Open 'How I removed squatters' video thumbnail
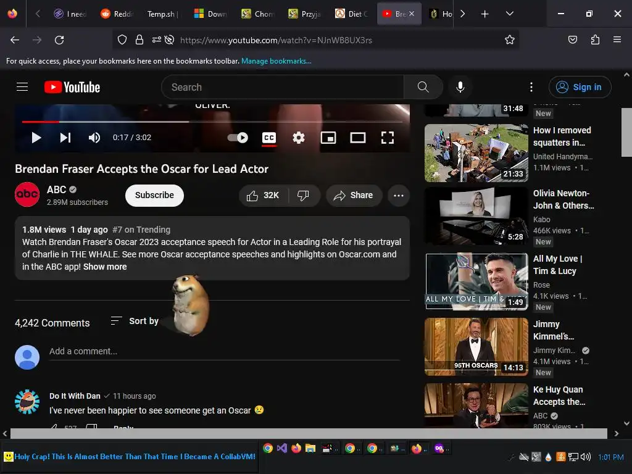Image resolution: width=632 pixels, height=474 pixels. (476, 153)
